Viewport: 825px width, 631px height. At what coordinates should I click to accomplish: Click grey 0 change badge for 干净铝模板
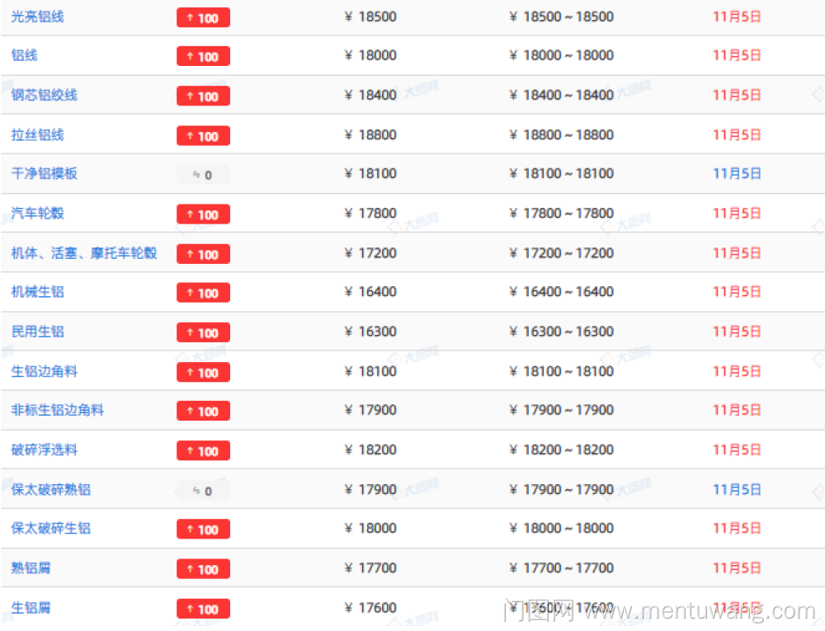click(x=203, y=175)
